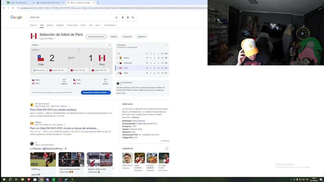324x182 pixels.
Task: Select the Modo IA search tab
Action: click(x=33, y=25)
